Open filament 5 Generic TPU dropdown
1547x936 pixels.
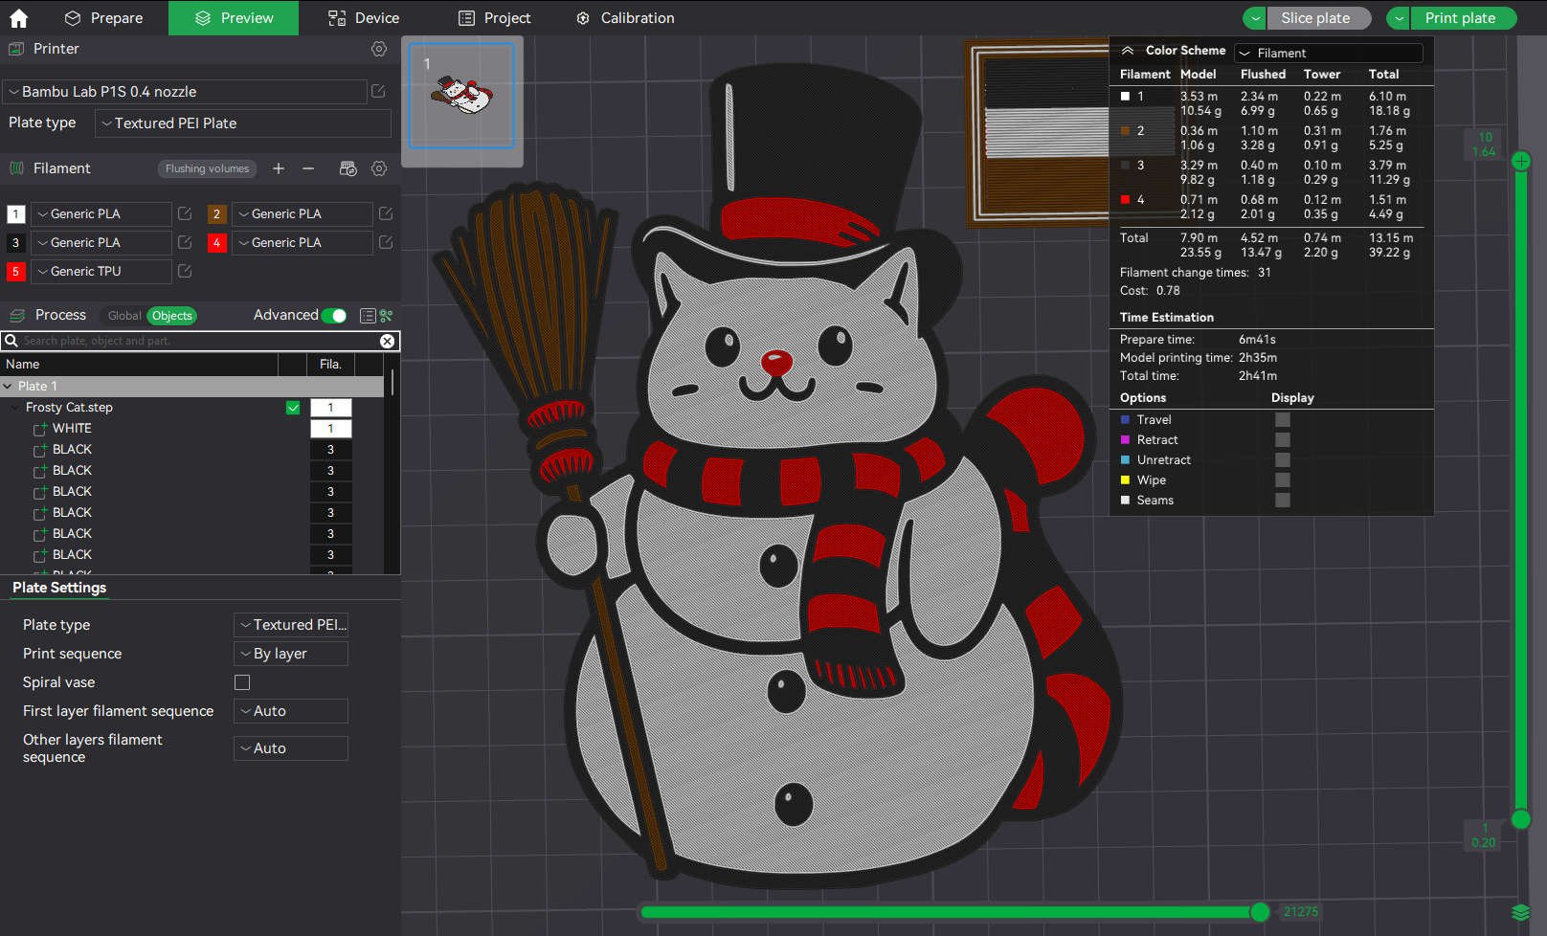pyautogui.click(x=101, y=271)
